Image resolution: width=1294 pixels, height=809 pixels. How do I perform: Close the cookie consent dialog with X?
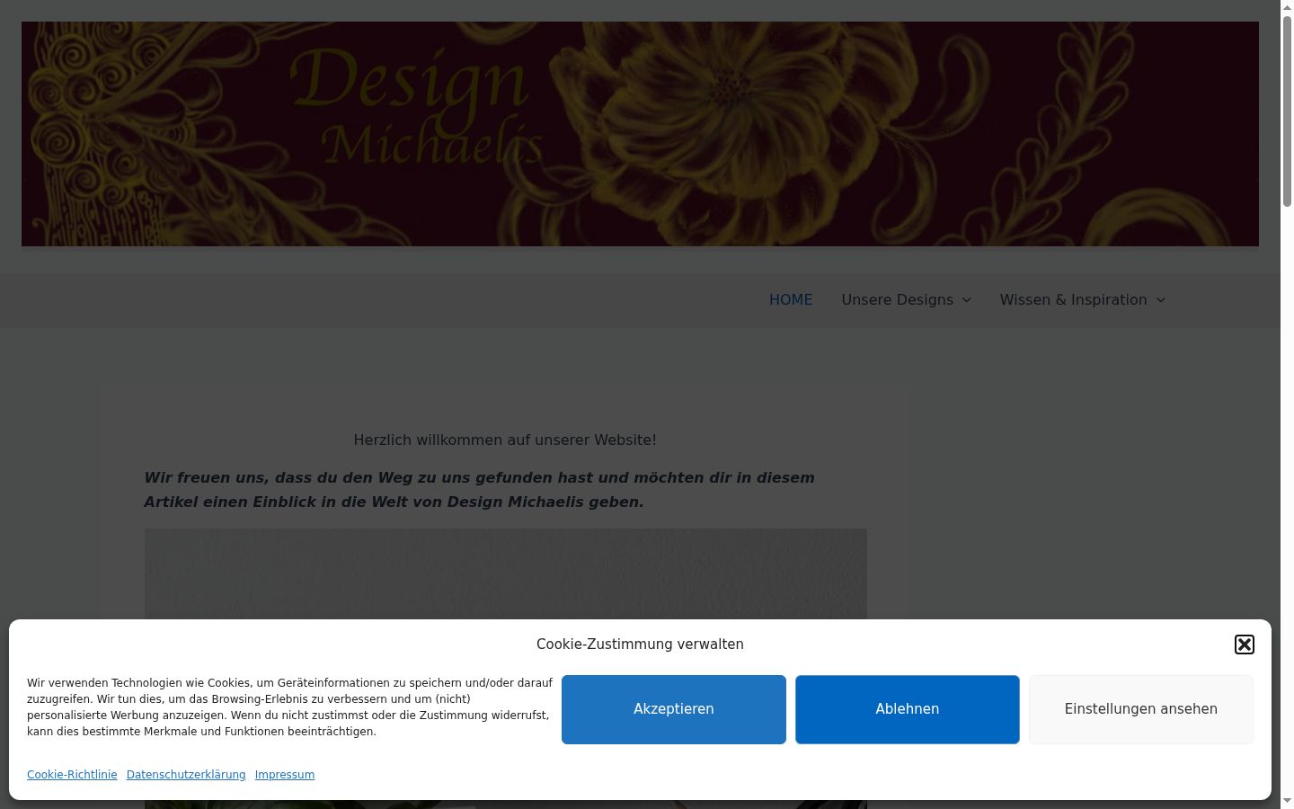pos(1245,645)
